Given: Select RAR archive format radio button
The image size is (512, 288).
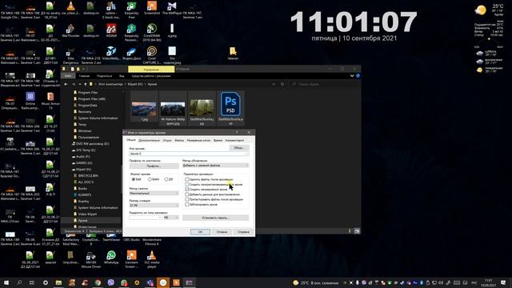Looking at the screenshot, I should pyautogui.click(x=134, y=179).
